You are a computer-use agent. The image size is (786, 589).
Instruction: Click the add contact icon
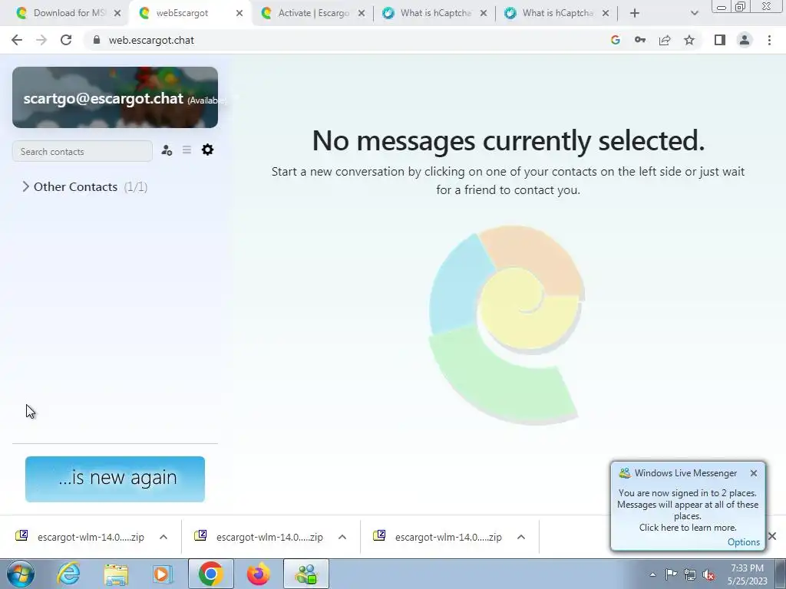click(167, 150)
